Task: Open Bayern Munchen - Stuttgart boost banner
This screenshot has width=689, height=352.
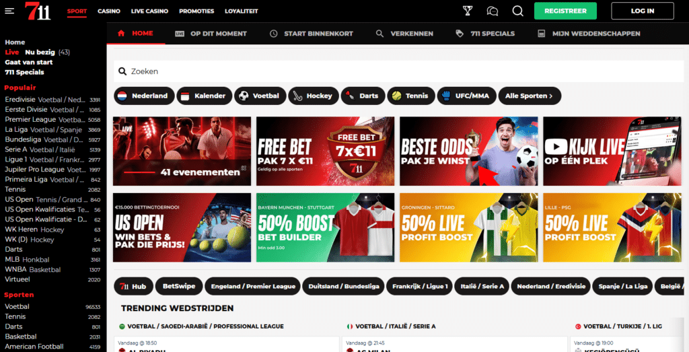Action: (326, 227)
